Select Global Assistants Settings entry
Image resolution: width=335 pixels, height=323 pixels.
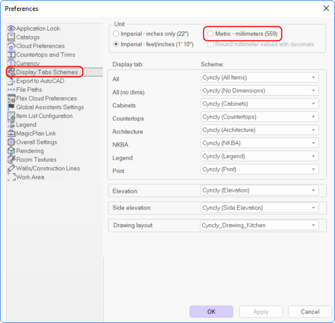[x=50, y=107]
